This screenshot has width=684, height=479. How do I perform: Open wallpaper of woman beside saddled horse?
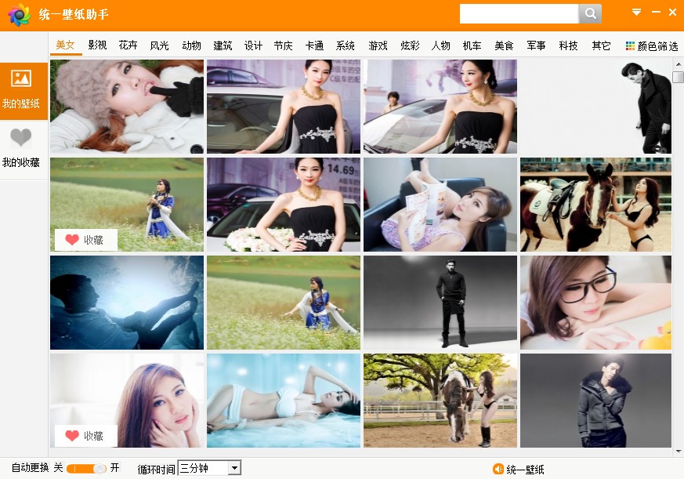tap(595, 205)
